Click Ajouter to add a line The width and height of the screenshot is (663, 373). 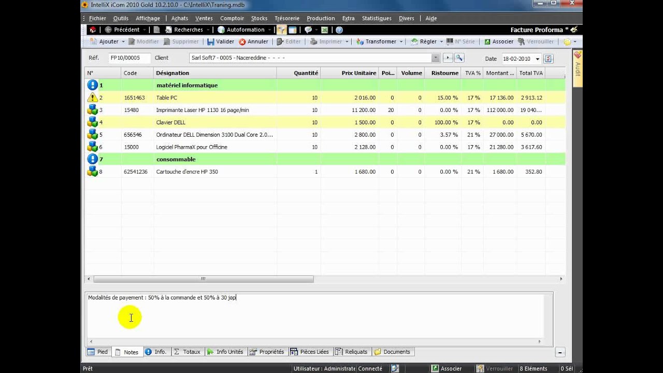(x=104, y=41)
